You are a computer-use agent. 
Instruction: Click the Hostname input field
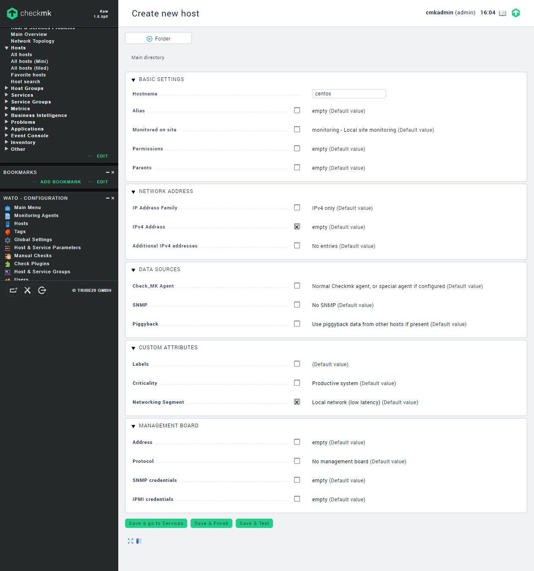coord(349,94)
